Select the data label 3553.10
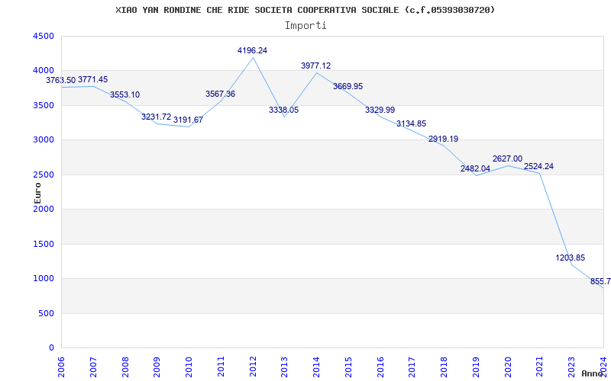The width and height of the screenshot is (611, 381). (x=124, y=94)
